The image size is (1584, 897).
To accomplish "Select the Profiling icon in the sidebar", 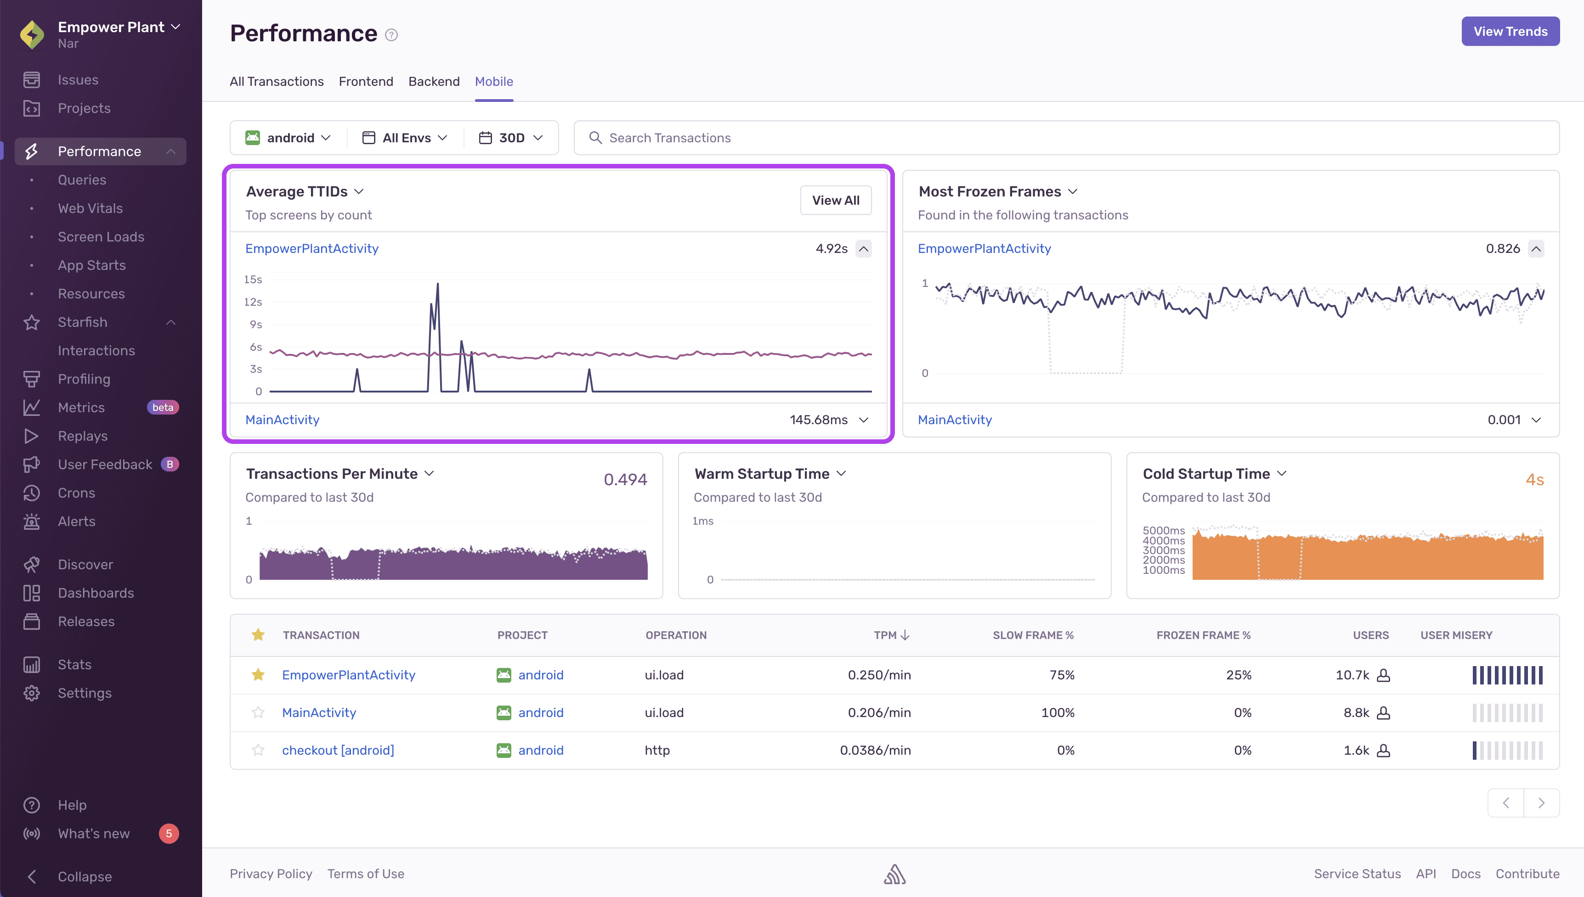I will click(x=31, y=379).
